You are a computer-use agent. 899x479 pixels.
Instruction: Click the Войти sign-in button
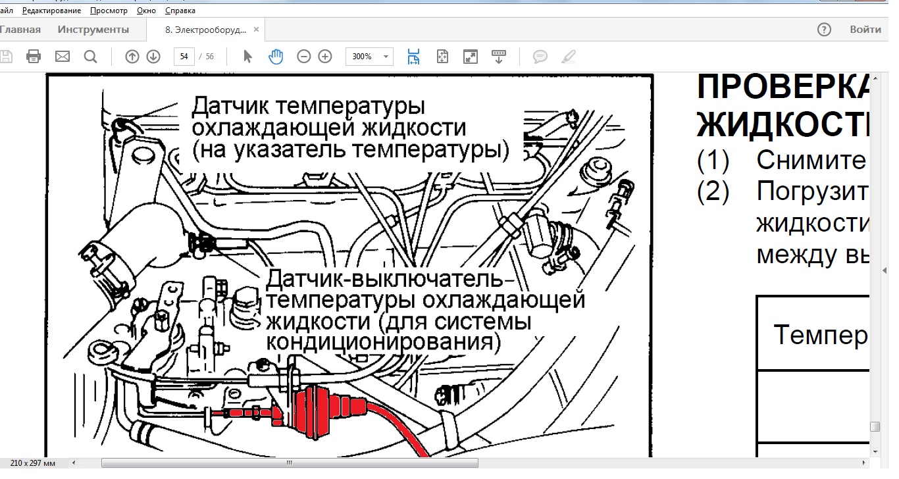[x=865, y=30]
